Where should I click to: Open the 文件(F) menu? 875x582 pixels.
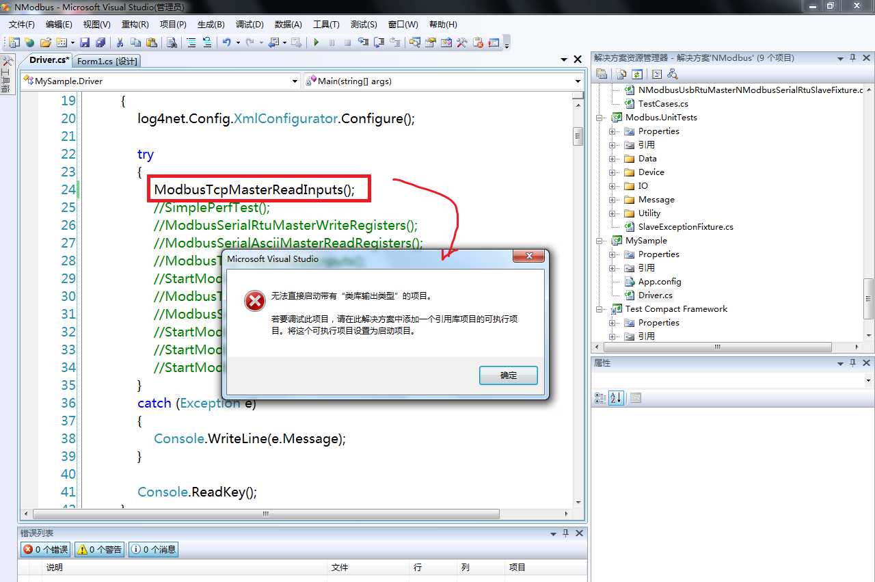point(22,25)
